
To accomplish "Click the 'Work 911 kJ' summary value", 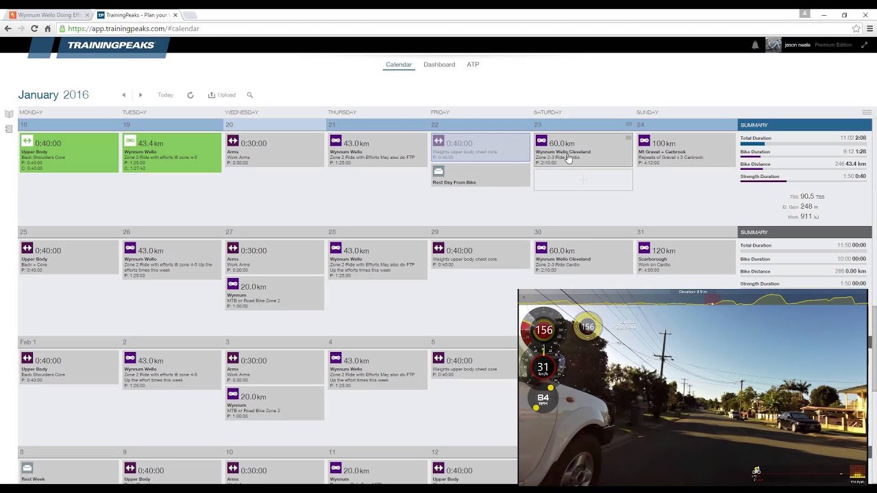I will pyautogui.click(x=803, y=216).
